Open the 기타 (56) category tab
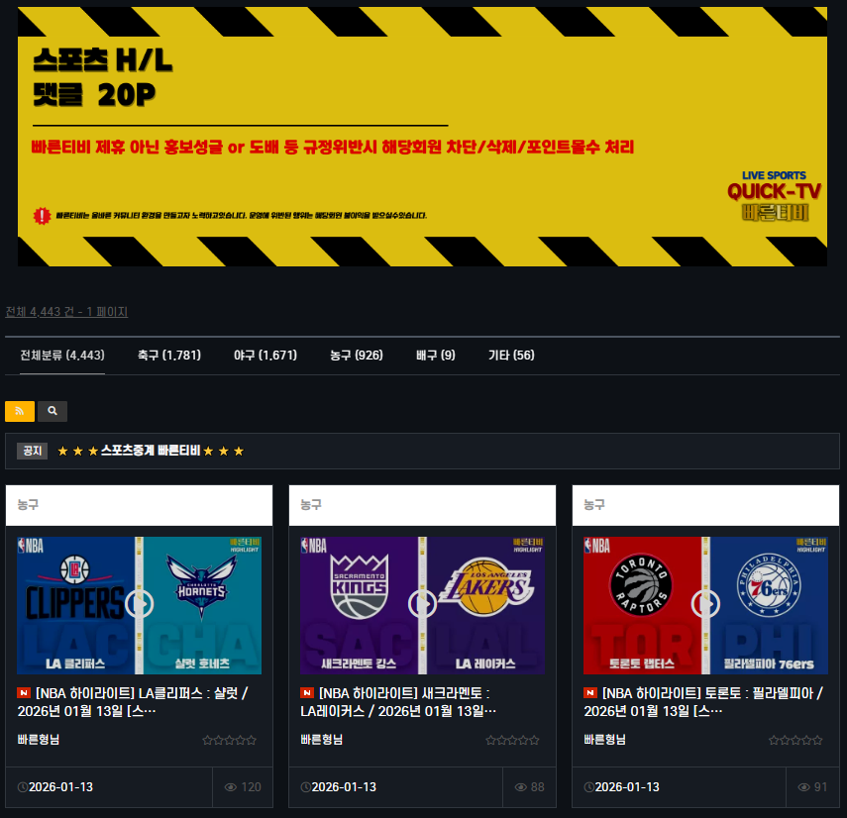 click(511, 356)
